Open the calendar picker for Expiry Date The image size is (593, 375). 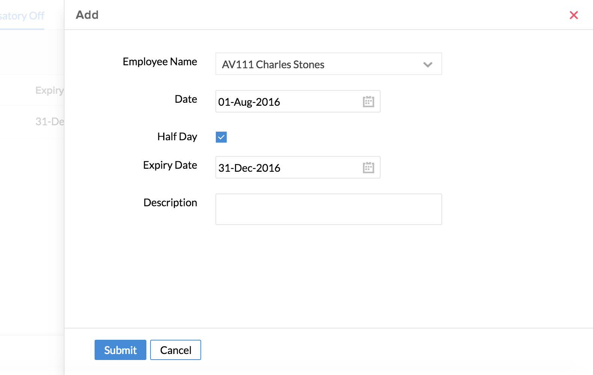click(368, 168)
